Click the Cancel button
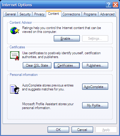The width and height of the screenshot is (120, 136). [x=82, y=130]
